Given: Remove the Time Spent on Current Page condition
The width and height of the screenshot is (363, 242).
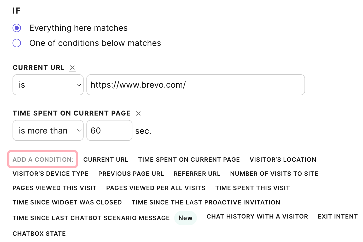Looking at the screenshot, I should click(x=138, y=113).
